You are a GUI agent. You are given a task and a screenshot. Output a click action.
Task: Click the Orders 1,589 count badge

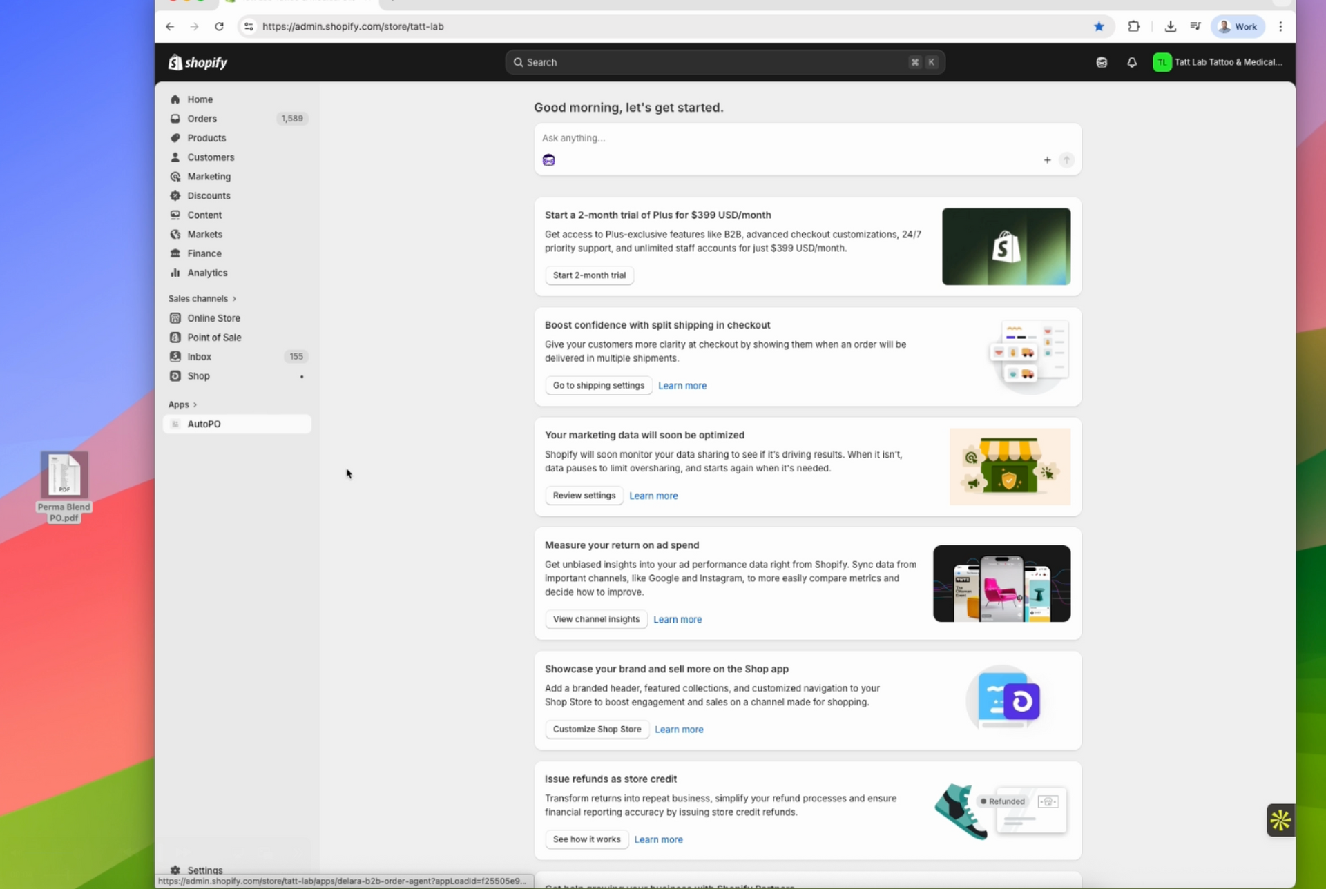[x=292, y=119]
